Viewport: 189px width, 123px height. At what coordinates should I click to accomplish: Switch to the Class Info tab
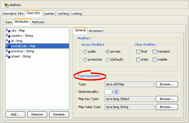pyautogui.click(x=33, y=13)
